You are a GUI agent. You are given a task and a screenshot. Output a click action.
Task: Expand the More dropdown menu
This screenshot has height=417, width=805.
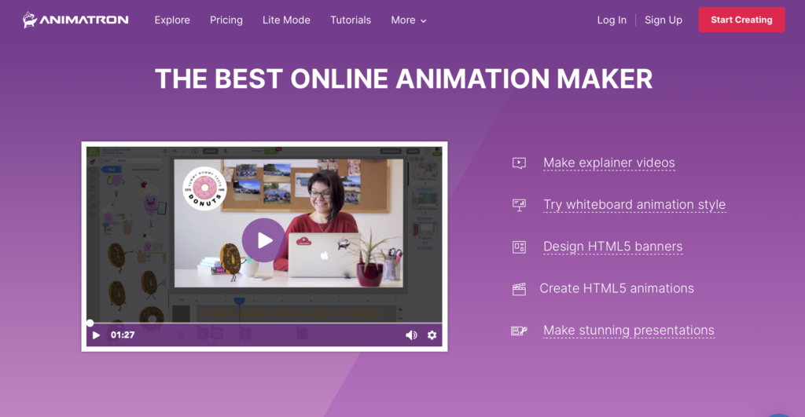pyautogui.click(x=409, y=20)
